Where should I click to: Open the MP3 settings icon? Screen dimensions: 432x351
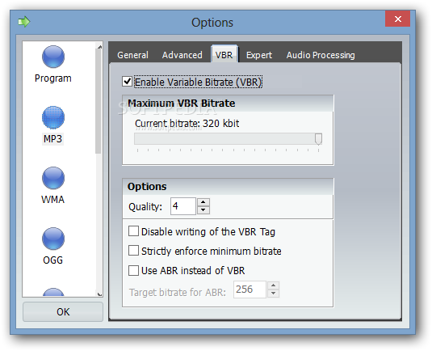[x=53, y=117]
